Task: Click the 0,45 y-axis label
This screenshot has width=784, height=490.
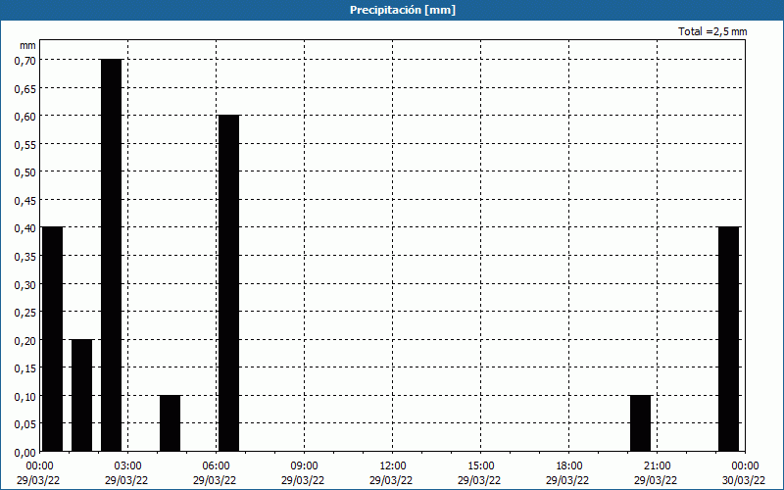Action: pos(25,201)
